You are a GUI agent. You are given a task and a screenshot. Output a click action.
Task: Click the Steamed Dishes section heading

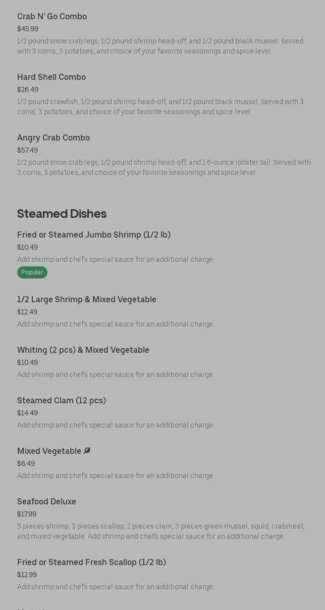pyautogui.click(x=62, y=214)
